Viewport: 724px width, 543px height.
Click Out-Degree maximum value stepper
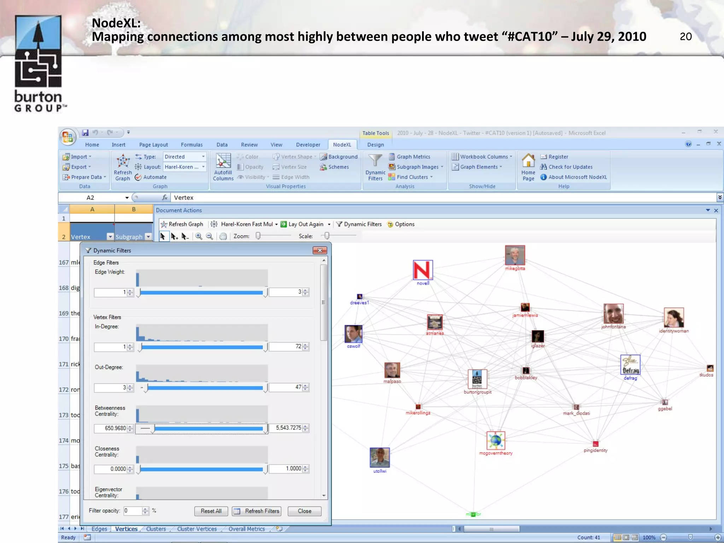click(x=306, y=387)
